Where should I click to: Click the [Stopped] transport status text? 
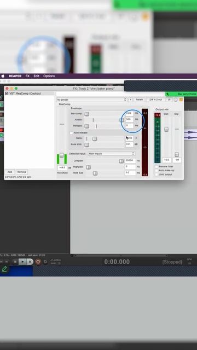tap(172, 262)
